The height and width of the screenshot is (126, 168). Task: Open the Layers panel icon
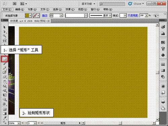[163, 102]
